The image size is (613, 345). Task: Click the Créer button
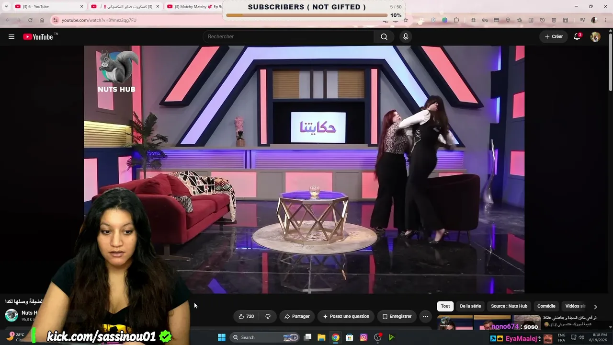(x=554, y=37)
